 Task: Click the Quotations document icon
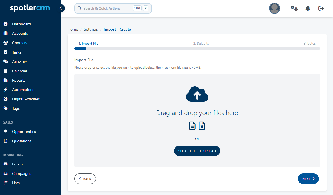pos(6,141)
